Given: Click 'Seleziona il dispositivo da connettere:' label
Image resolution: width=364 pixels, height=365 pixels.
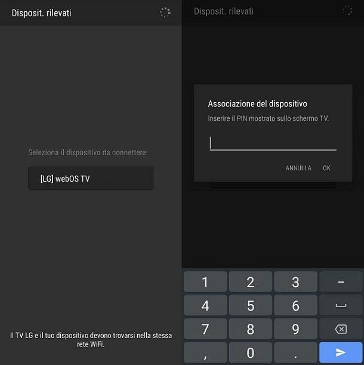Looking at the screenshot, I should 88,152.
